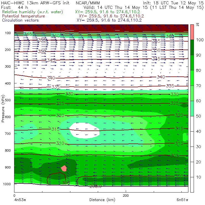This screenshot has width=205, height=205.
Task: Click the colorbar '20' label
Action: pyautogui.click(x=198, y=162)
